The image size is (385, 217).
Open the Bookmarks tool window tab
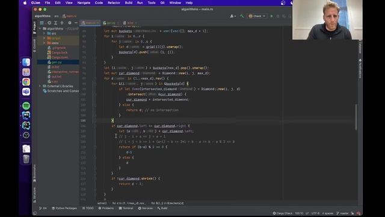34,173
